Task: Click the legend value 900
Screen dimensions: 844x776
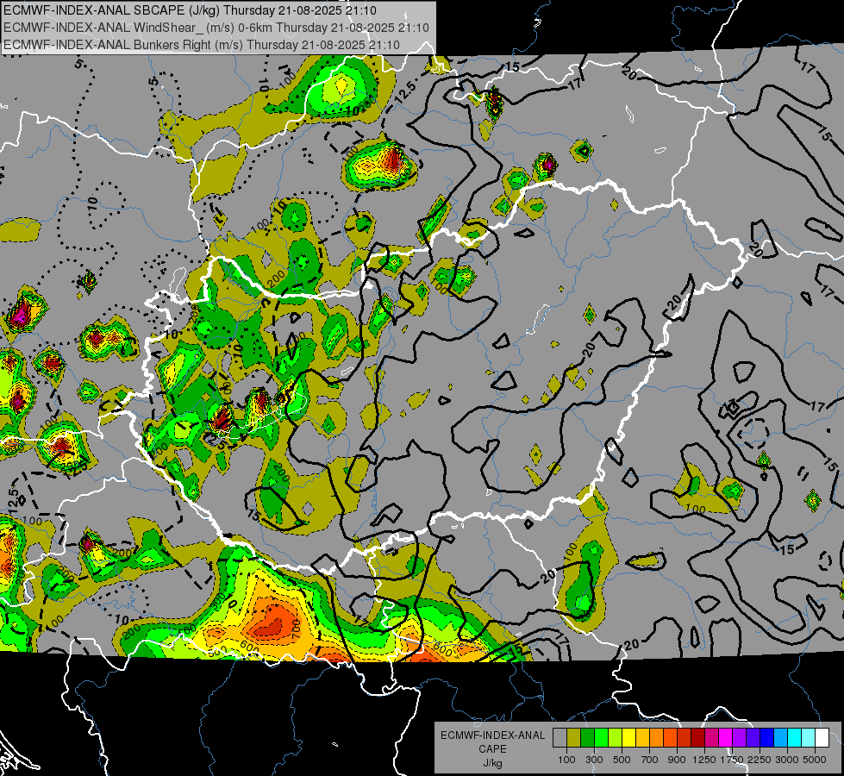Action: coord(677,760)
